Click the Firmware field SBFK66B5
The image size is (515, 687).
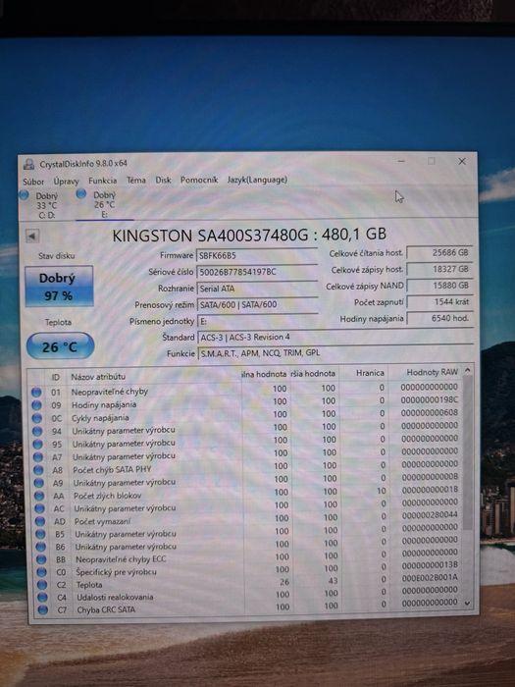pos(257,255)
